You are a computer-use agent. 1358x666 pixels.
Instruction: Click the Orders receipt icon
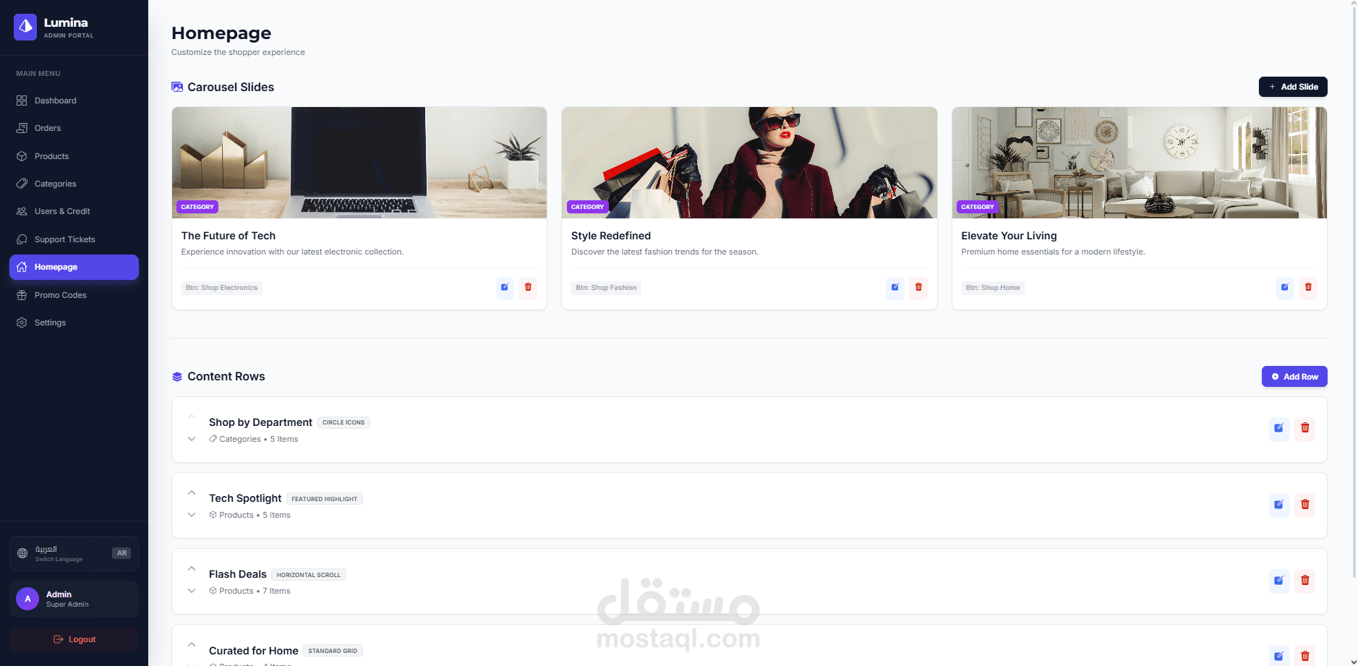tap(22, 128)
